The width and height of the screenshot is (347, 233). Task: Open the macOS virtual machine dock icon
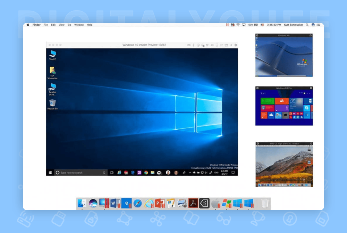pyautogui.click(x=215, y=203)
